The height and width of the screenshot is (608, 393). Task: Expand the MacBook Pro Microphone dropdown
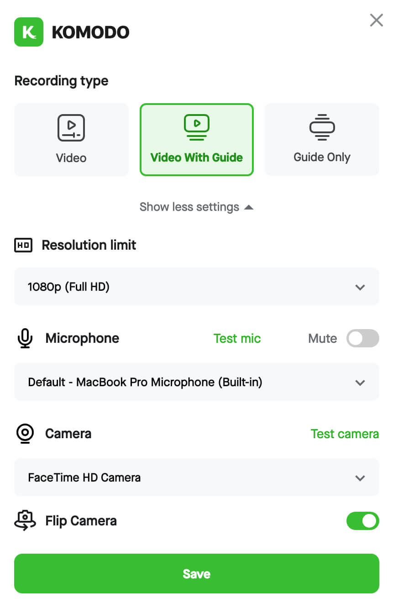coord(197,382)
